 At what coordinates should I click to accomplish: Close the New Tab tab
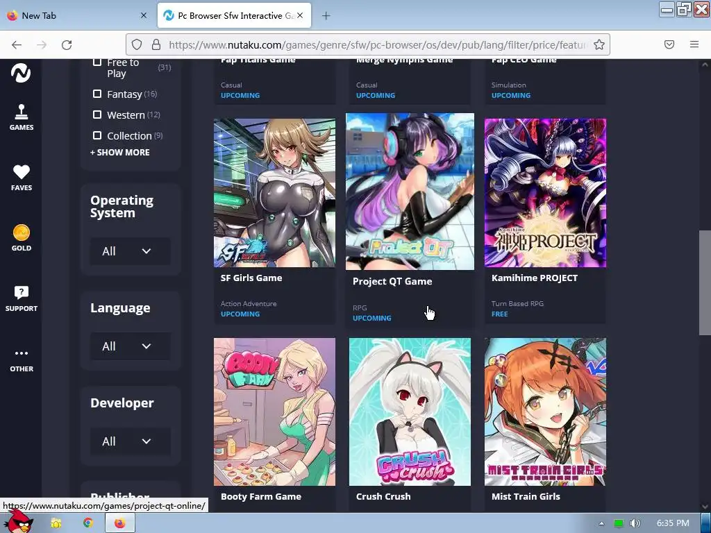tap(143, 15)
